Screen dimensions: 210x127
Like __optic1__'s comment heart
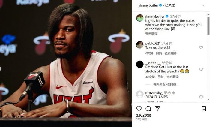tap(201, 69)
